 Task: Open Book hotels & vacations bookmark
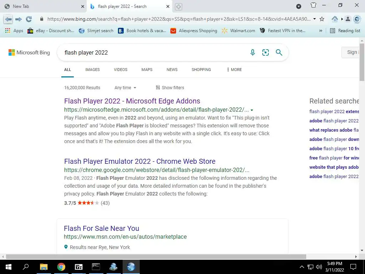[x=142, y=31]
